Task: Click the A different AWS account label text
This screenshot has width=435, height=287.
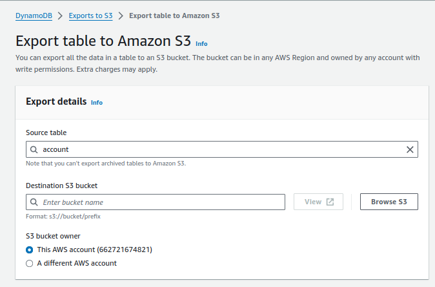Action: pos(77,263)
